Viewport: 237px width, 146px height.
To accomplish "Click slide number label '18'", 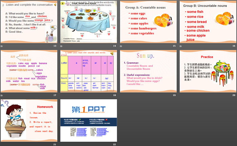I will pyautogui.click(x=114, y=95).
